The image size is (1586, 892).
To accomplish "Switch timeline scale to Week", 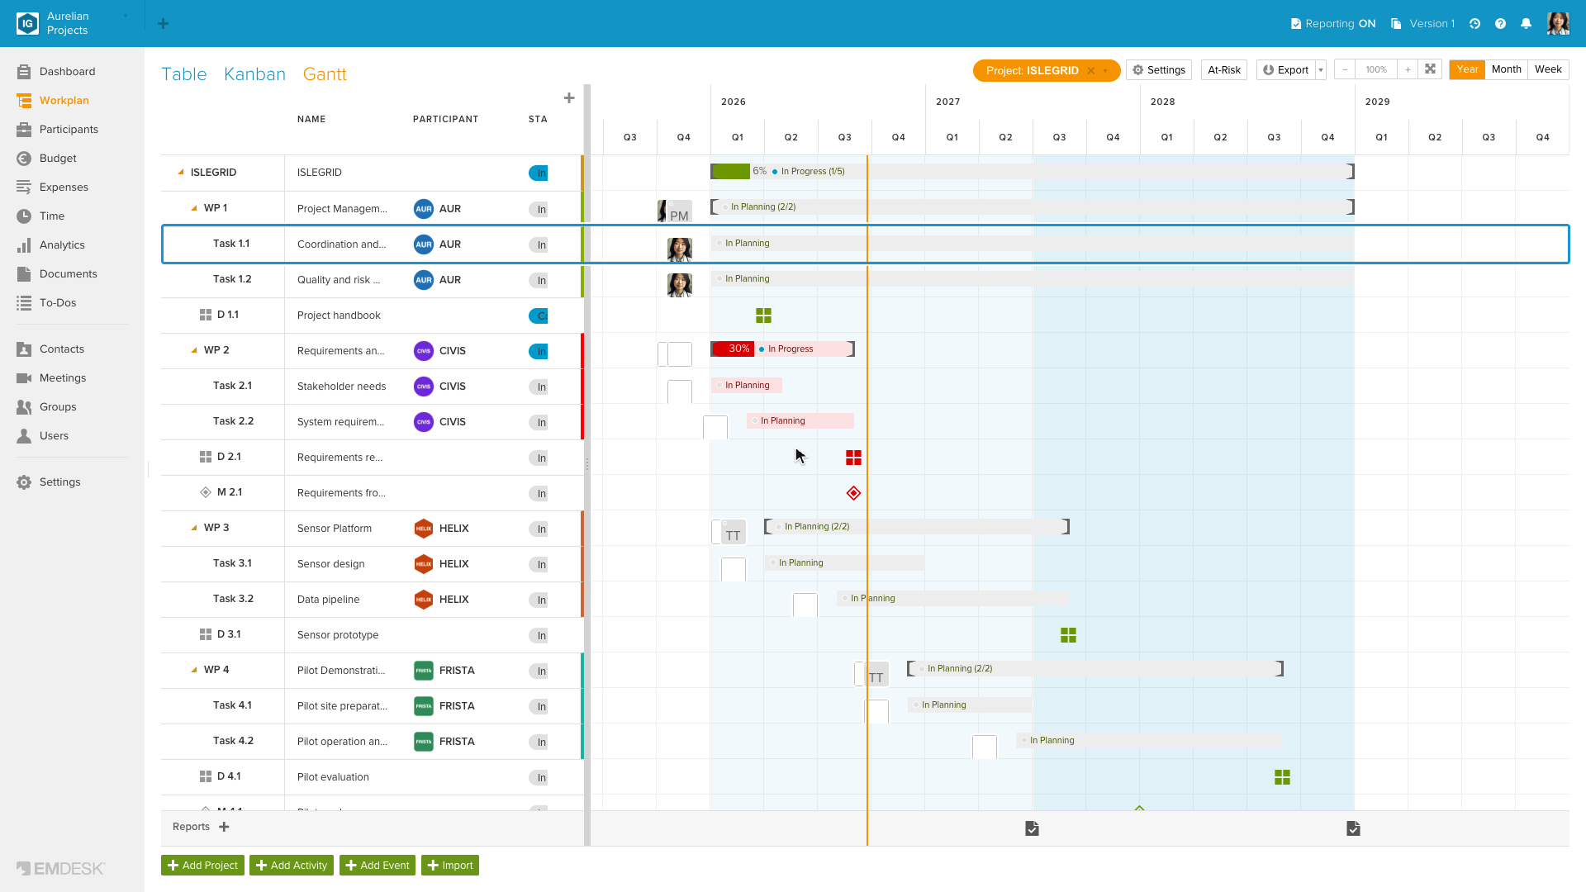I will (1547, 69).
